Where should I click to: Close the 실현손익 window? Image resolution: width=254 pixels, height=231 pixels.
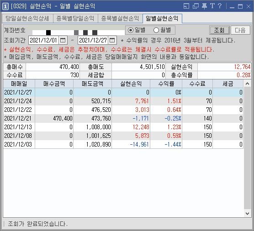coord(249,6)
